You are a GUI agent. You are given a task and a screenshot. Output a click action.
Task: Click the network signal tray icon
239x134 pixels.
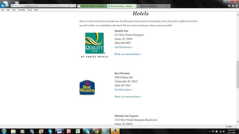tap(220, 131)
